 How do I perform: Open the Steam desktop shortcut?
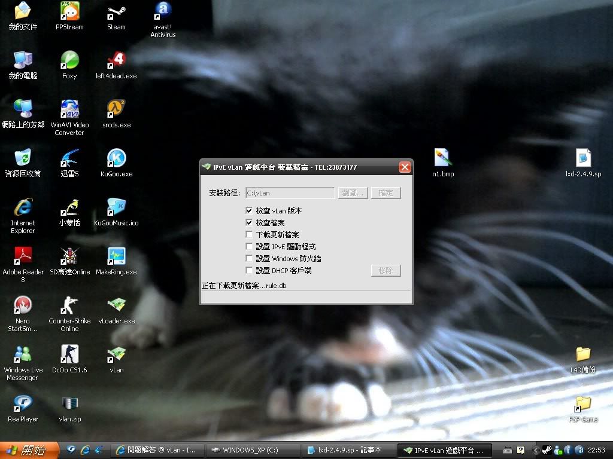pyautogui.click(x=116, y=12)
